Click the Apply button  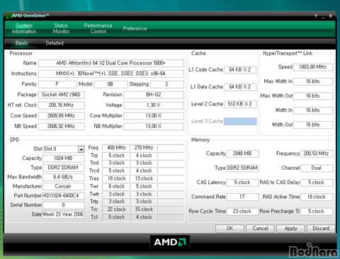[x=290, y=229]
